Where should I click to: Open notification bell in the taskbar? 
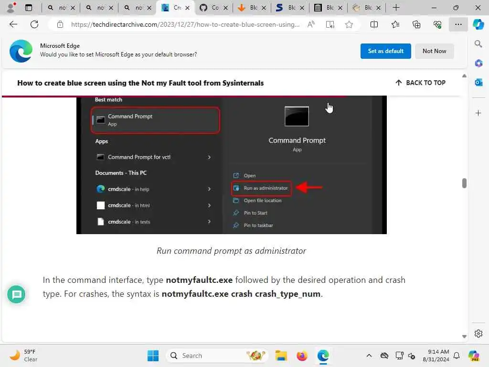tap(457, 356)
